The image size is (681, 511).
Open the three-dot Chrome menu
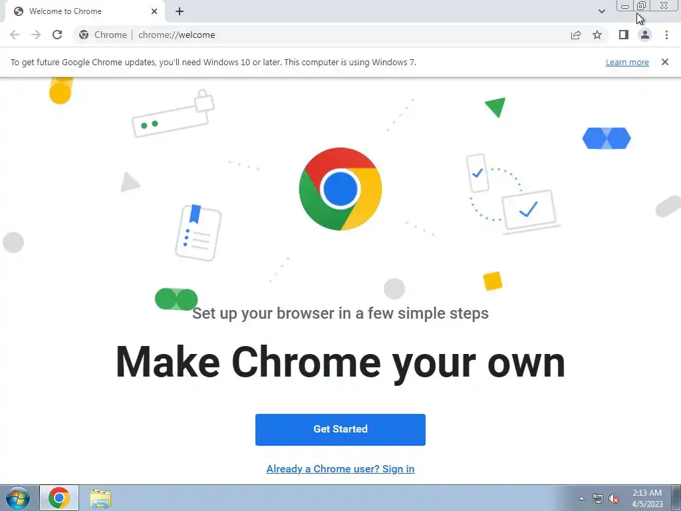(666, 35)
